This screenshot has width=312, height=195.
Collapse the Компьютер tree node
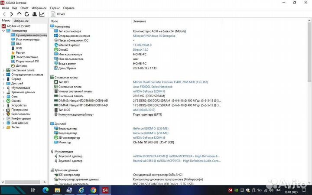(x=3, y=31)
